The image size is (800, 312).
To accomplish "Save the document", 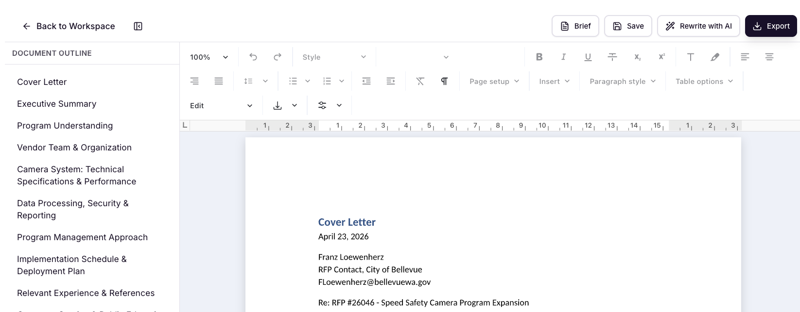I will [628, 26].
